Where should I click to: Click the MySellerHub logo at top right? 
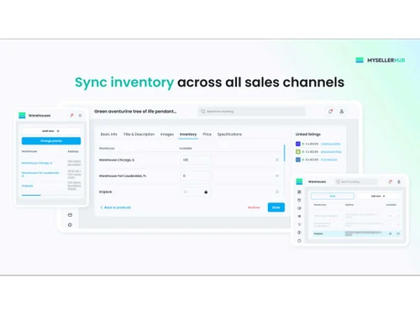[x=381, y=60]
